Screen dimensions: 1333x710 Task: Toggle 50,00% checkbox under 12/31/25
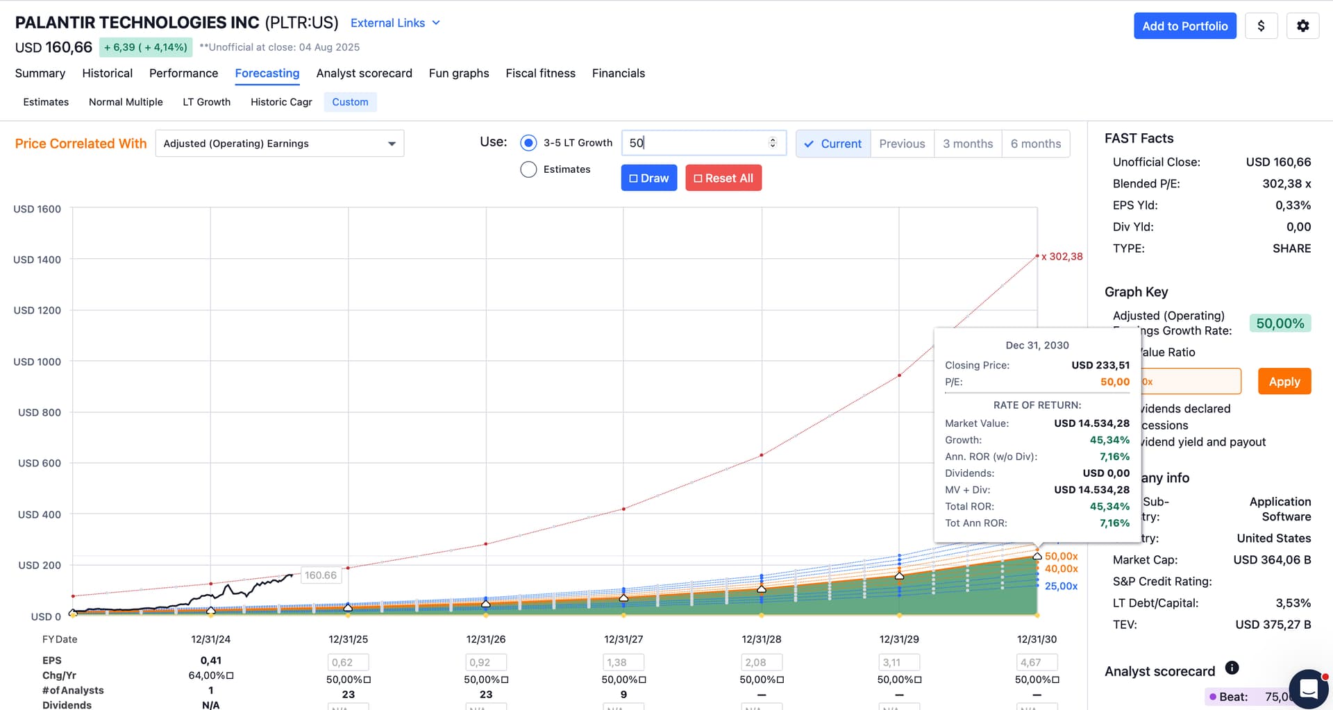coord(367,679)
